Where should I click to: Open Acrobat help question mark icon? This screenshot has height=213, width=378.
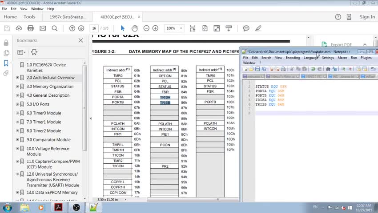(x=338, y=17)
